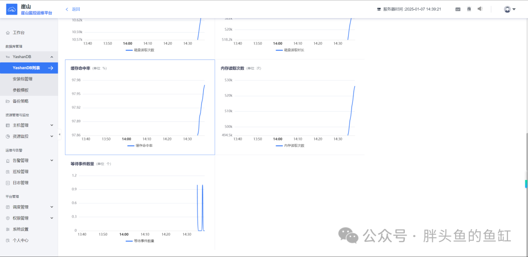This screenshot has width=528, height=257.
Task: Collapse the YashanDB menu chevron
Action: [x=51, y=57]
